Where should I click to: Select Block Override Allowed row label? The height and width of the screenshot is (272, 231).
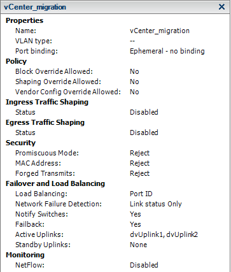click(x=54, y=71)
